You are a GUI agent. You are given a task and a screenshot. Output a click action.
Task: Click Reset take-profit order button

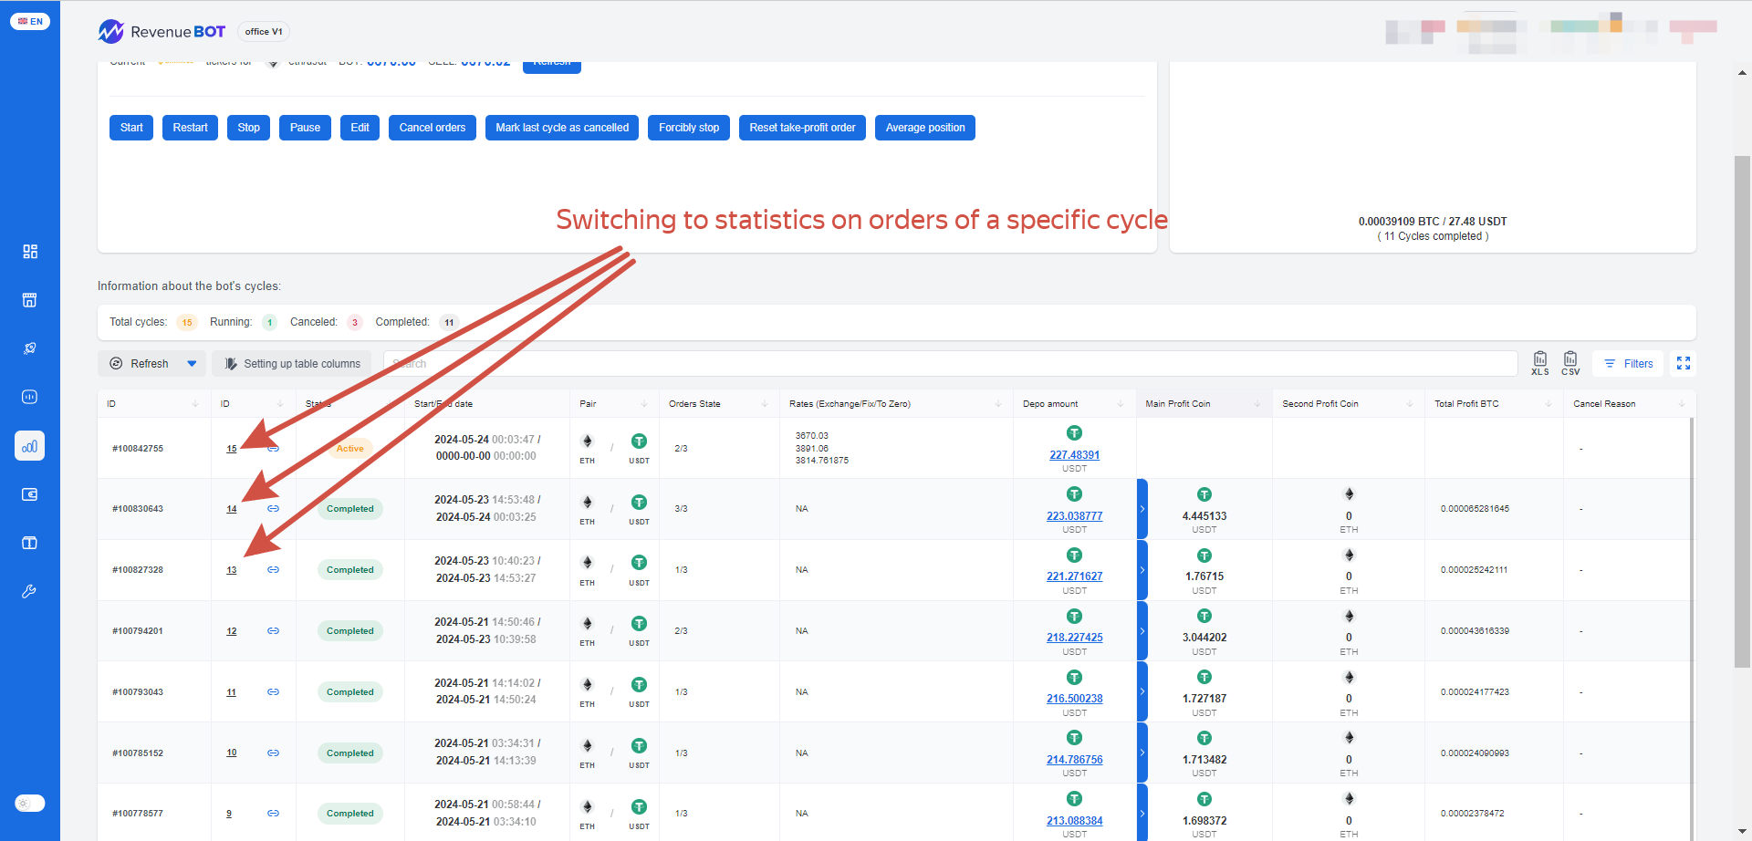click(802, 128)
